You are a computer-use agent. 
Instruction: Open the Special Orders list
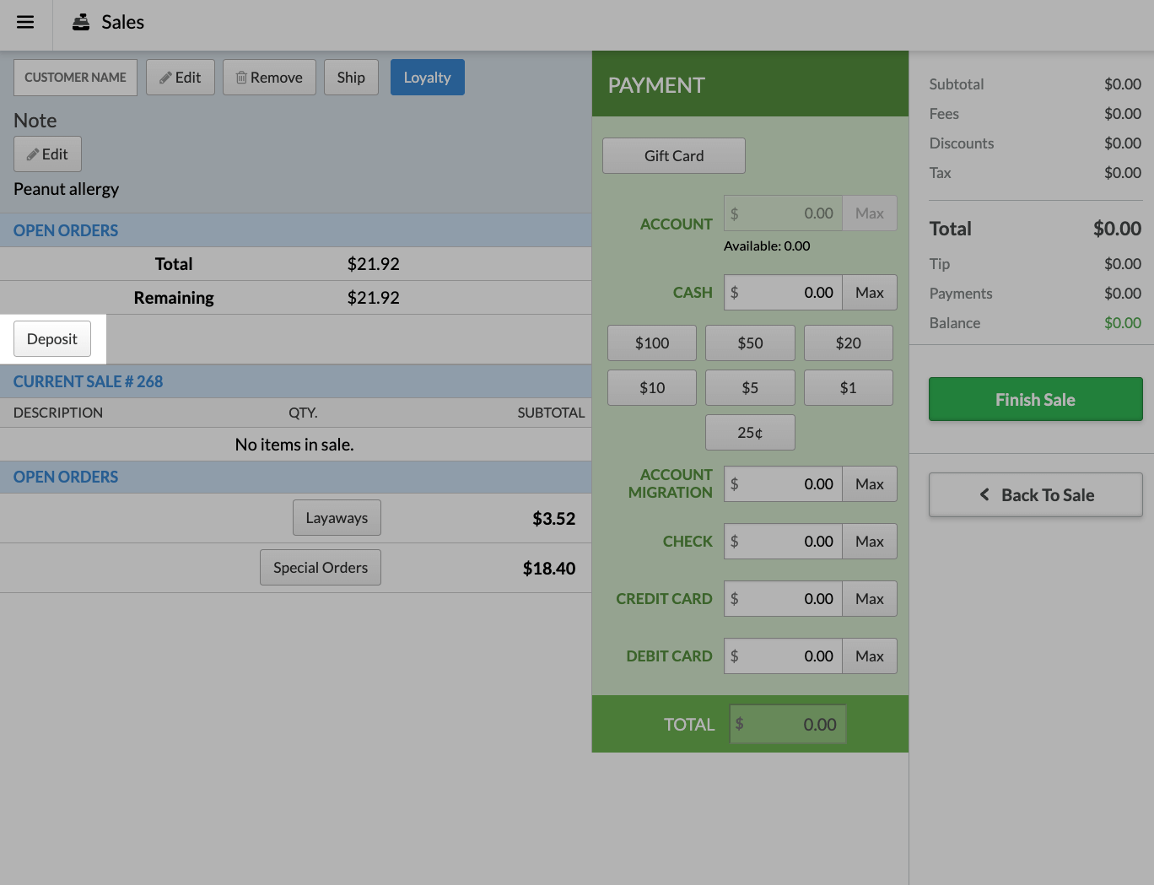pos(320,567)
